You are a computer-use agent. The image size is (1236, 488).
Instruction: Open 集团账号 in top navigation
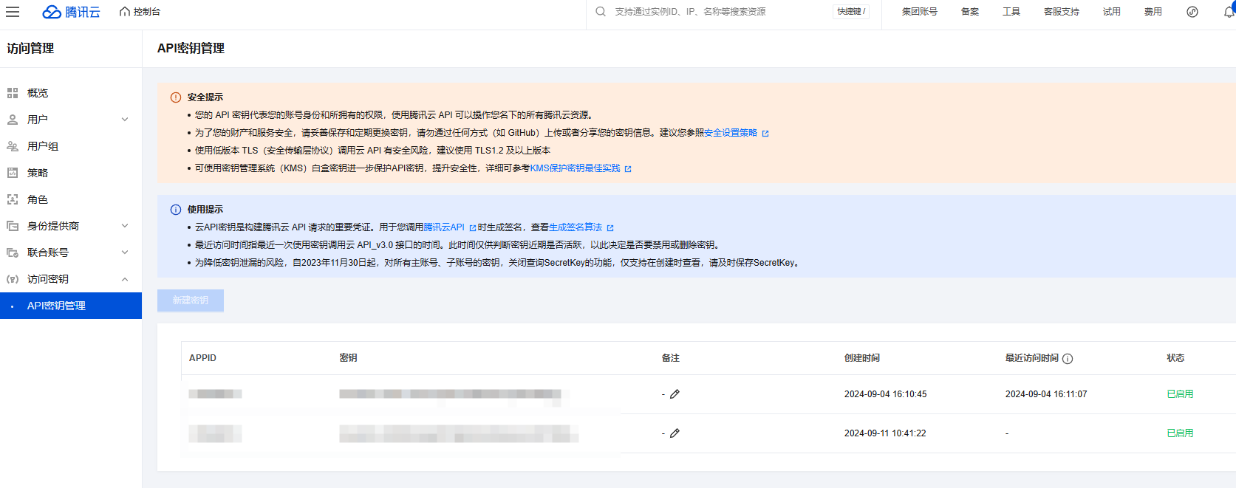[919, 12]
